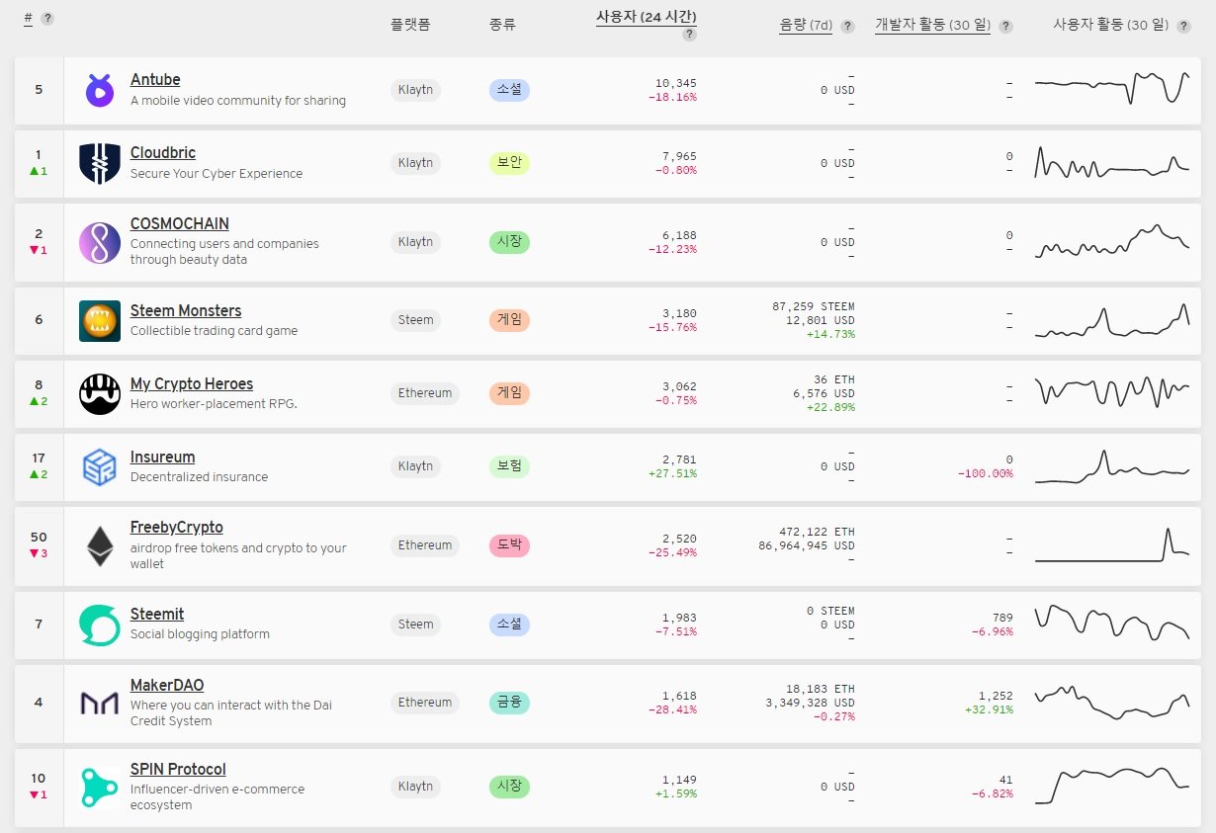
Task: Open the Insureum dapp link
Action: [x=162, y=458]
